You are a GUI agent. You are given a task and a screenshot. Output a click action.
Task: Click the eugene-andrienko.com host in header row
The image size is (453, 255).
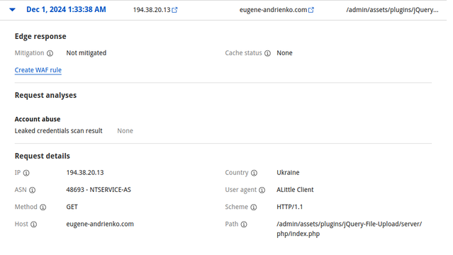(273, 10)
